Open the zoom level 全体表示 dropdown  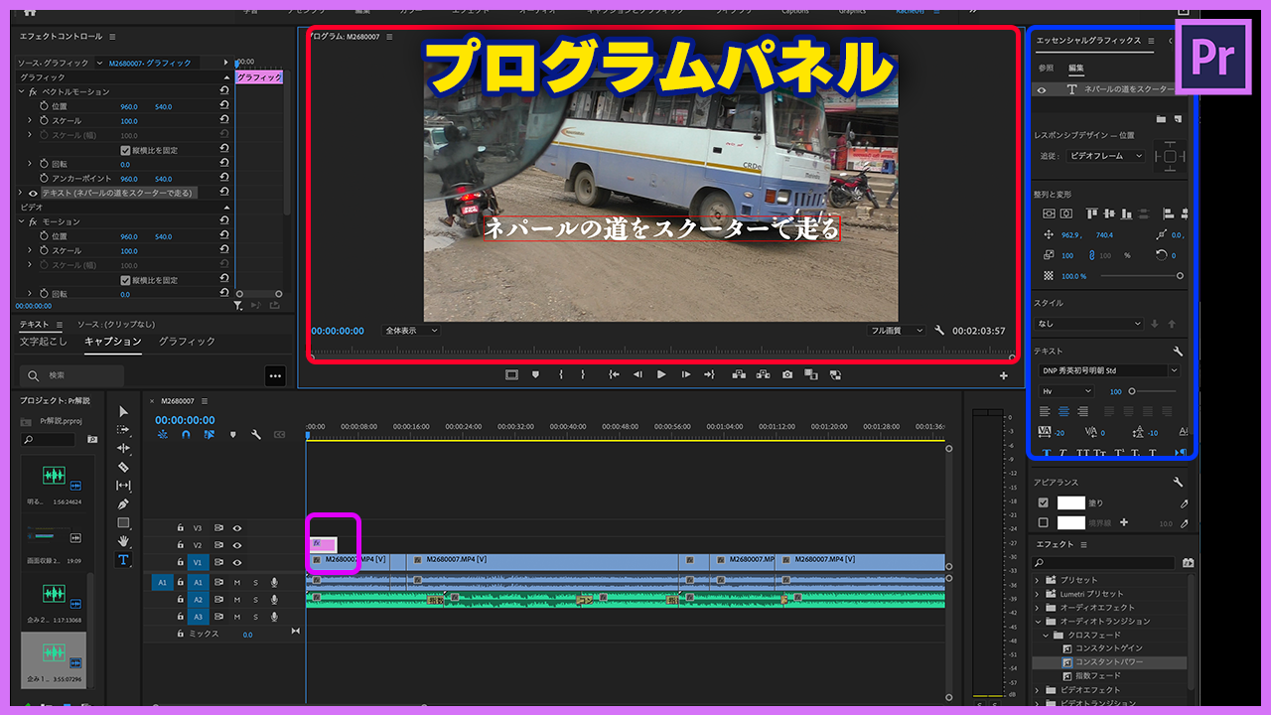tap(411, 331)
